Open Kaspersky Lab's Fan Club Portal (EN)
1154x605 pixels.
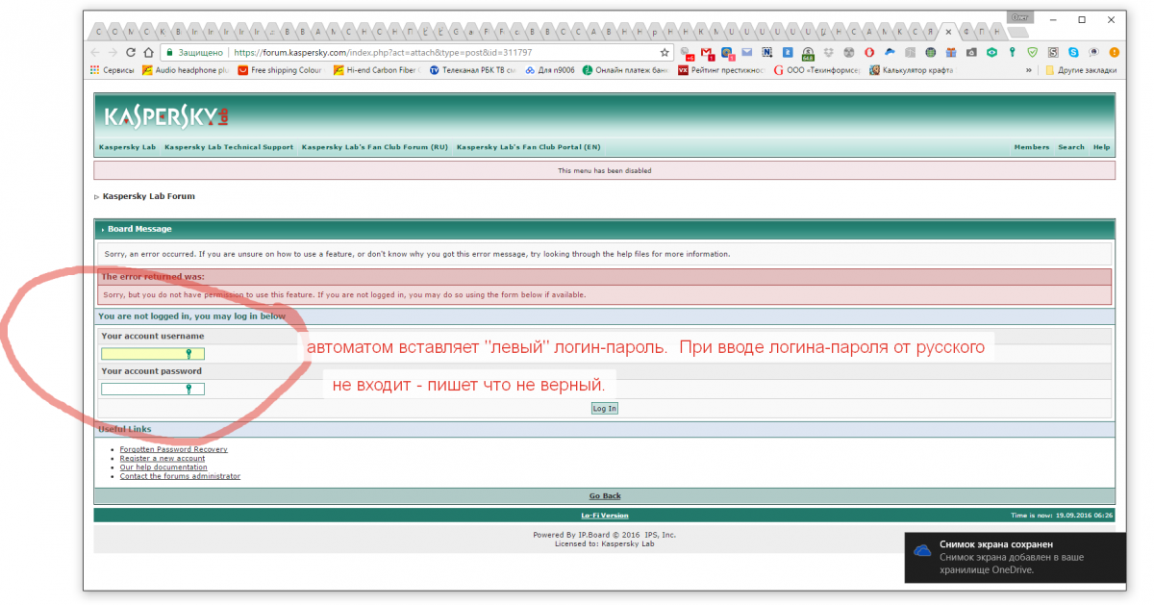pyautogui.click(x=528, y=147)
